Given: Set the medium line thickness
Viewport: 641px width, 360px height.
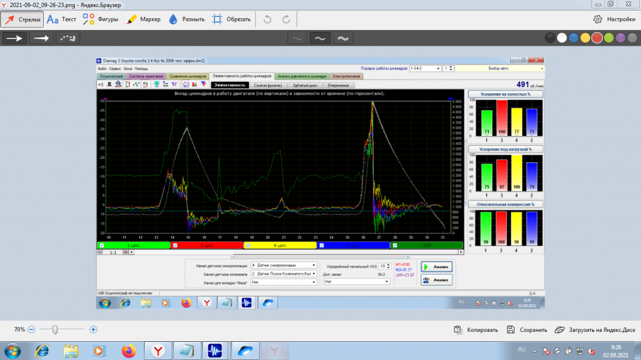Looking at the screenshot, I should tap(320, 38).
